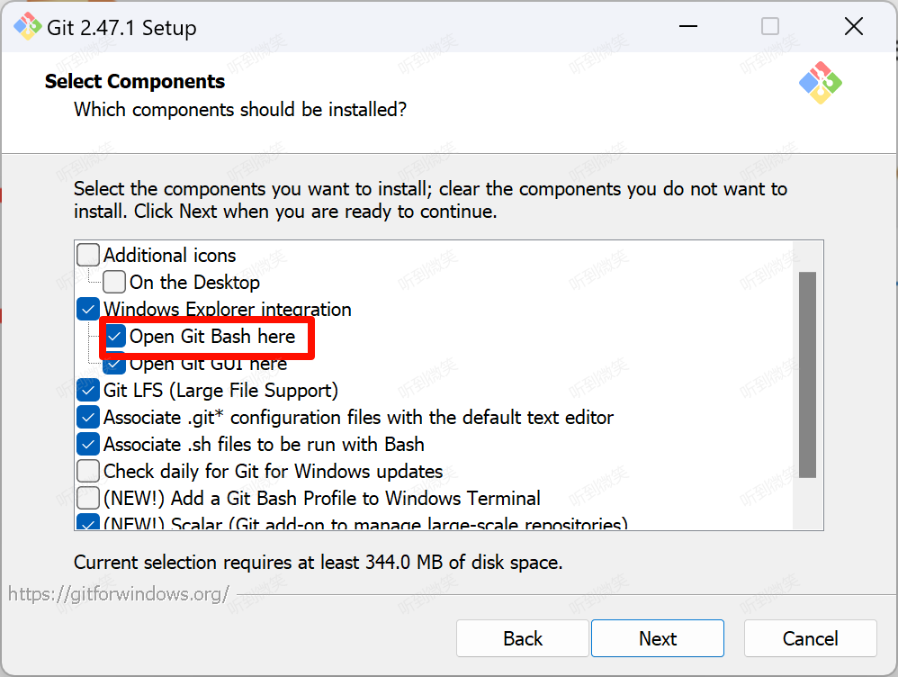Uncheck Open Git Bash here
The width and height of the screenshot is (898, 677).
coord(114,337)
